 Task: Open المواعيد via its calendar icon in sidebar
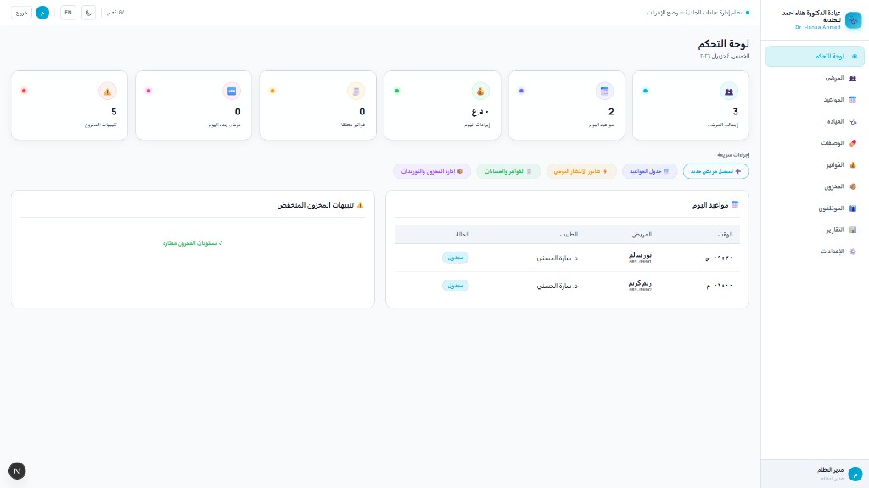tap(853, 100)
